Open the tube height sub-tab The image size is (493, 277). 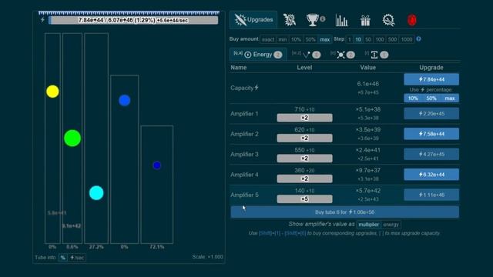click(x=377, y=55)
